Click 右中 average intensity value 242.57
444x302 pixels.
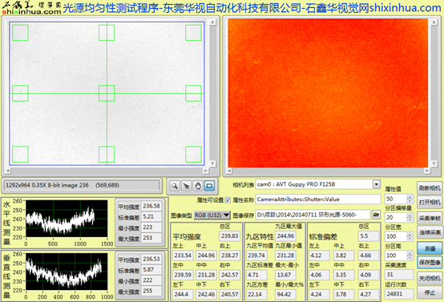[230, 275]
